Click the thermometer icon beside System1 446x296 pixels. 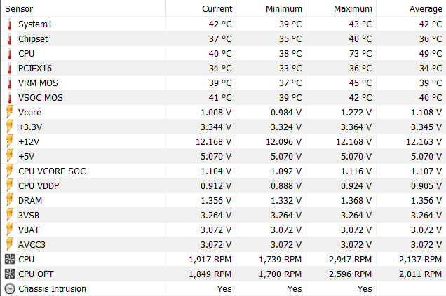coord(10,24)
